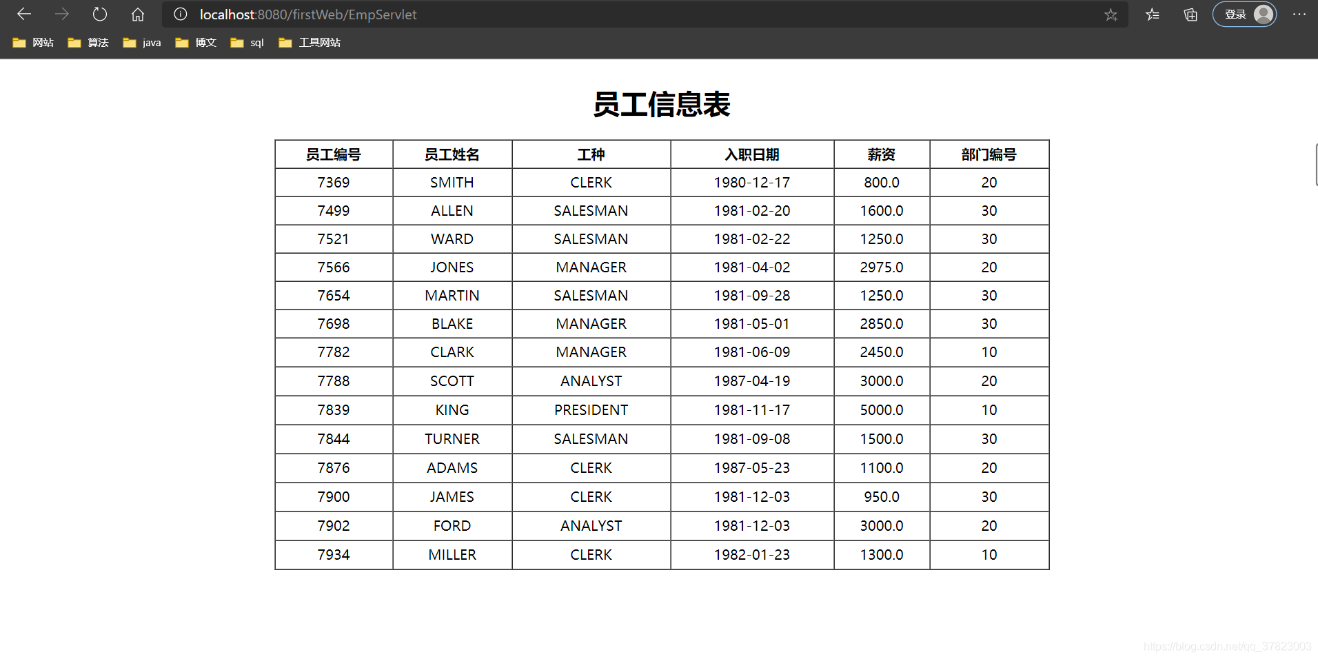This screenshot has width=1318, height=659.
Task: Select the date cell 1980-12-17
Action: [752, 183]
